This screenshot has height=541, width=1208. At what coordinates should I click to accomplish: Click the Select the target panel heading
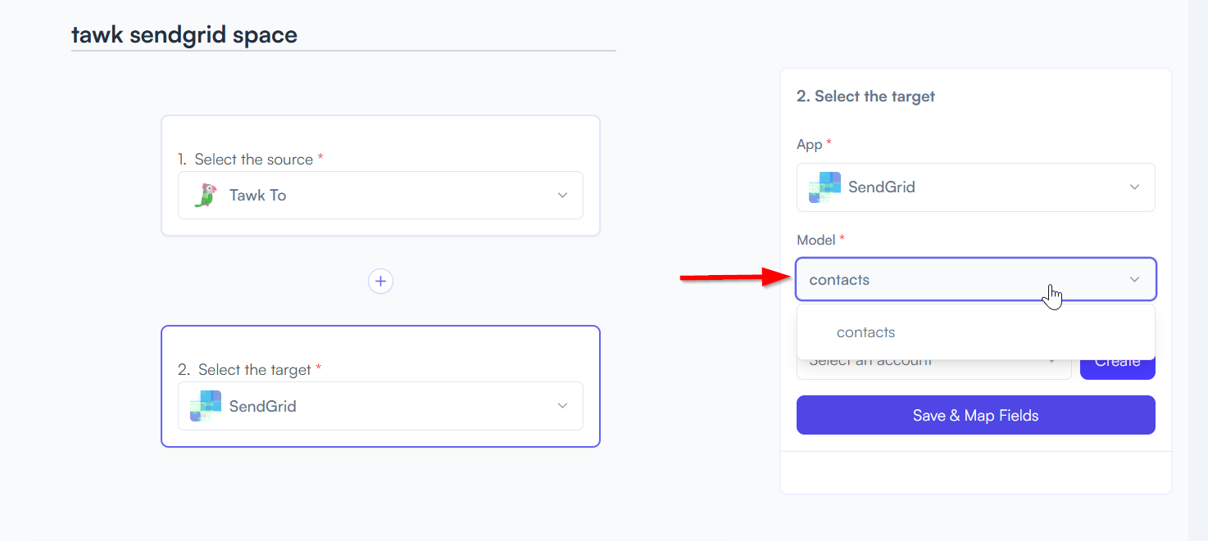click(865, 97)
